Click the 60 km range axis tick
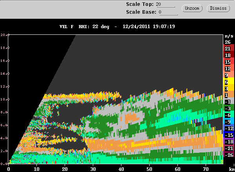The width and height of the screenshot is (235, 172). [177, 169]
